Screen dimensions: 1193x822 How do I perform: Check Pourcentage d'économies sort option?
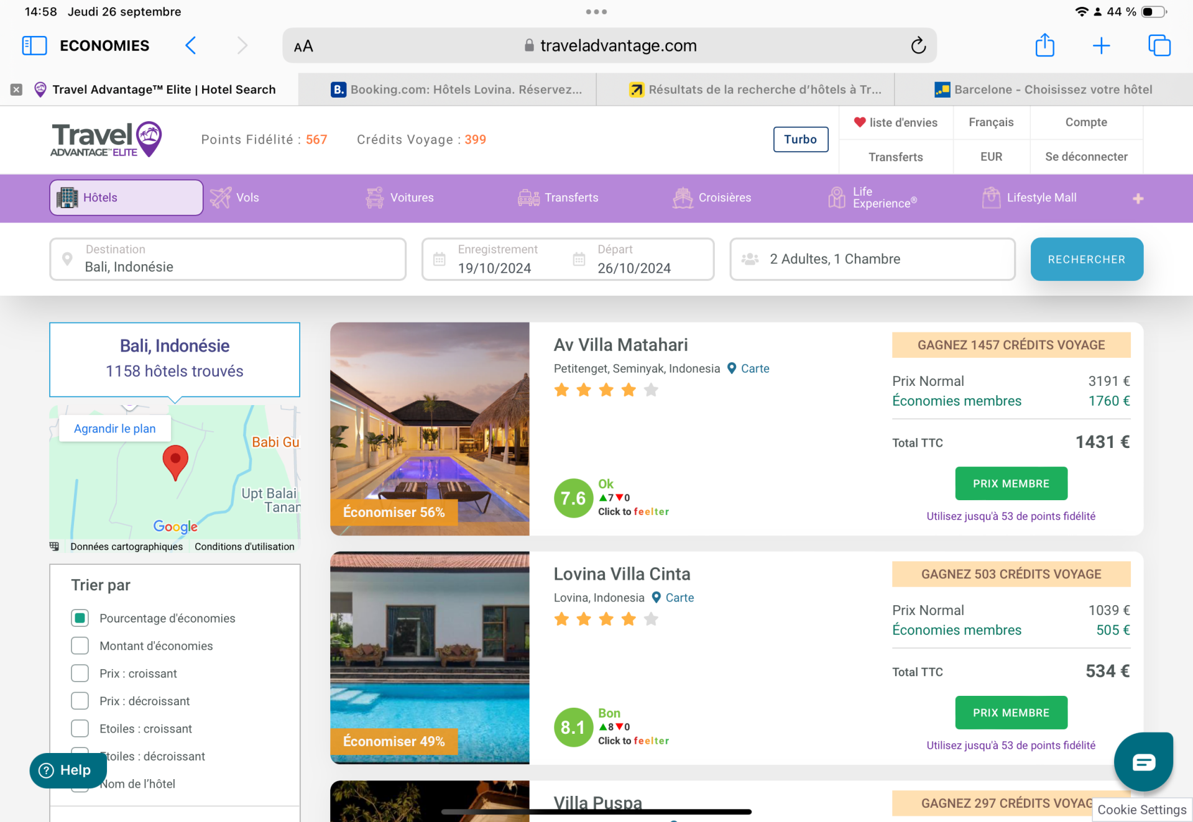point(80,618)
